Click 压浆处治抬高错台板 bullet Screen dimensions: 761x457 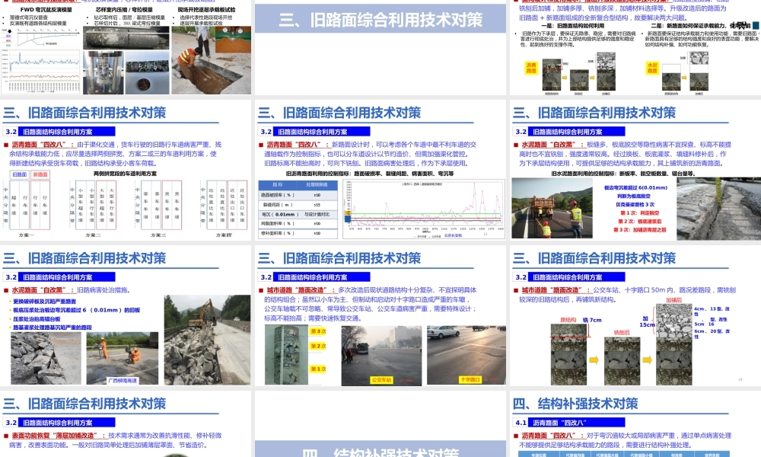coord(37,319)
